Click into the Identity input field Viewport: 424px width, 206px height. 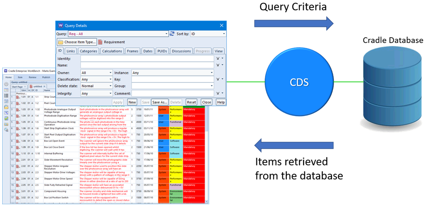147,58
